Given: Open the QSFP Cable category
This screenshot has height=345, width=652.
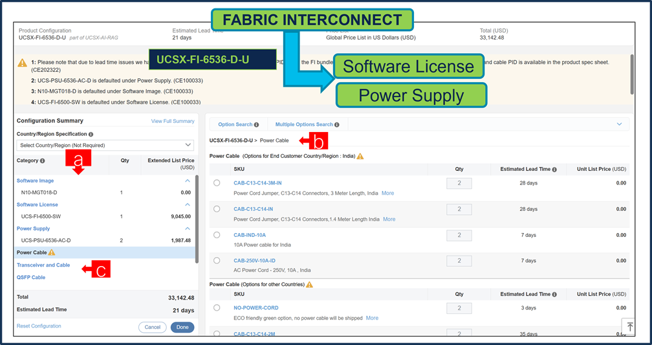Looking at the screenshot, I should click(31, 277).
